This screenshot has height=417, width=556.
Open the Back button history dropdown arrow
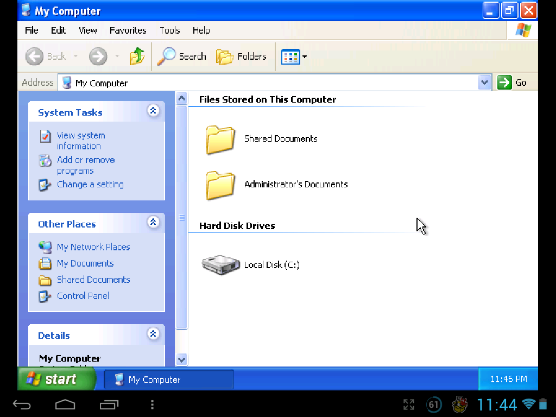pyautogui.click(x=75, y=56)
